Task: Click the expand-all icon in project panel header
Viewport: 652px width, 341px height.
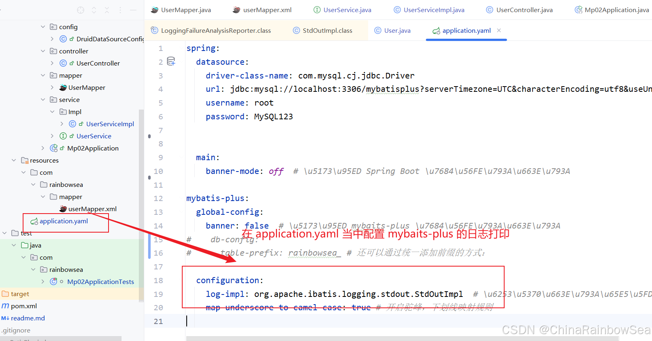Action: point(94,10)
